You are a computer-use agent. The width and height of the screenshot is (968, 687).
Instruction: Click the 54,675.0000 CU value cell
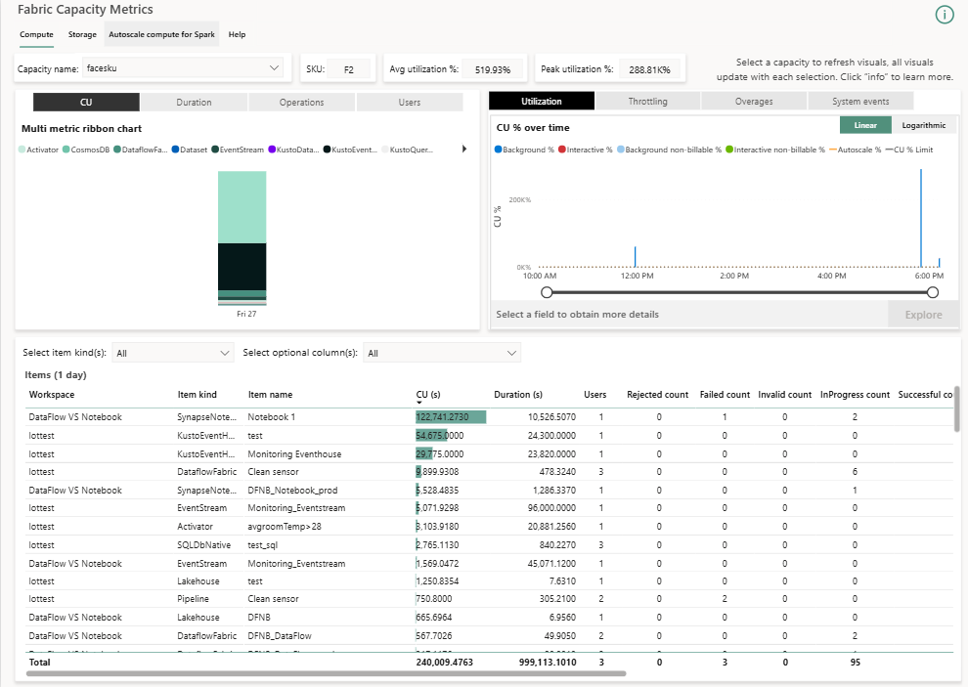tap(440, 435)
